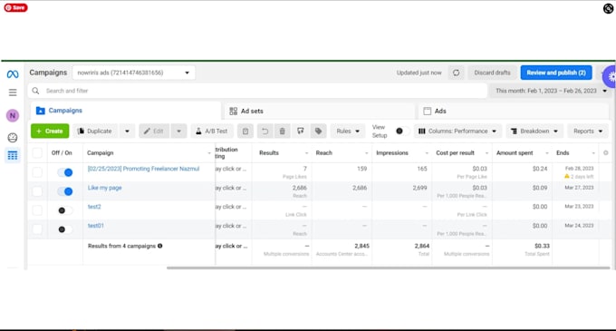Open the nowrin's ads account dropdown
Viewport: 616px width, 331px height.
[133, 73]
